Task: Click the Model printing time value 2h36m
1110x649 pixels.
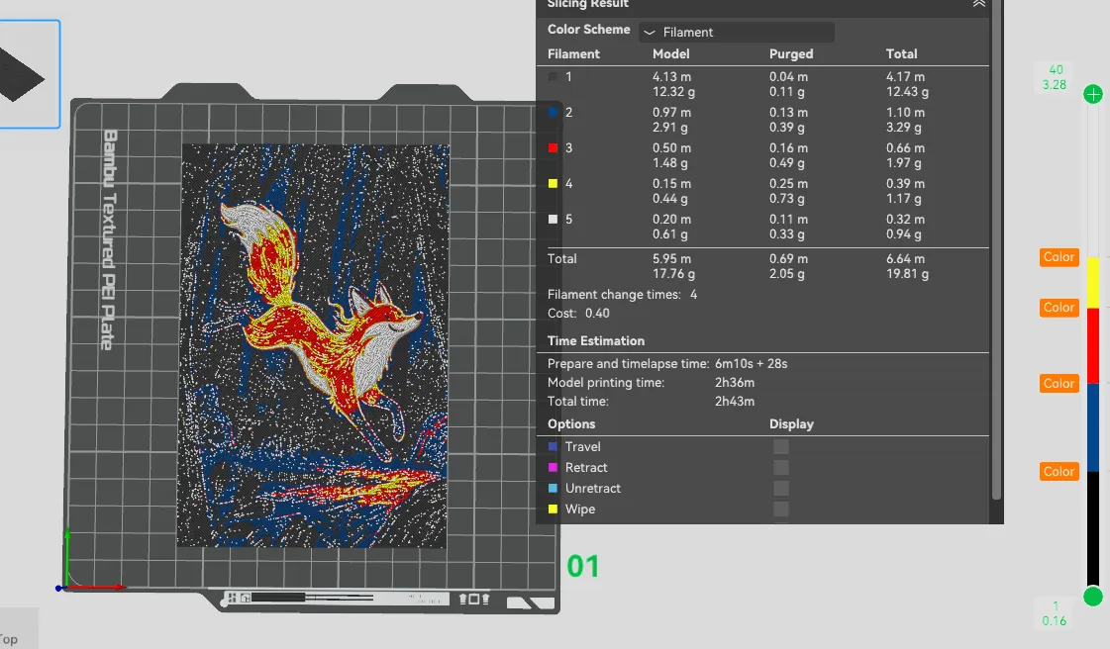Action: [735, 383]
